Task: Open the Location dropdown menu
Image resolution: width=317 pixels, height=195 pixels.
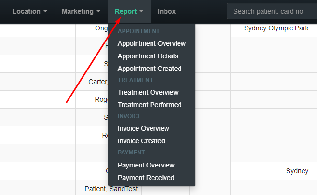Action: 30,11
